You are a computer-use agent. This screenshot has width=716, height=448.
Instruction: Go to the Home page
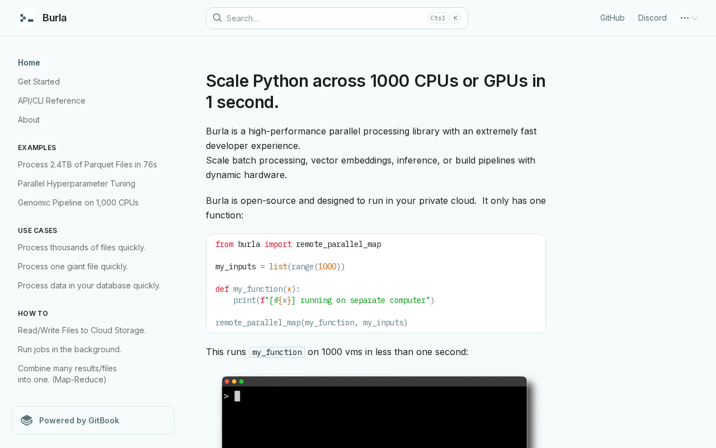point(29,63)
